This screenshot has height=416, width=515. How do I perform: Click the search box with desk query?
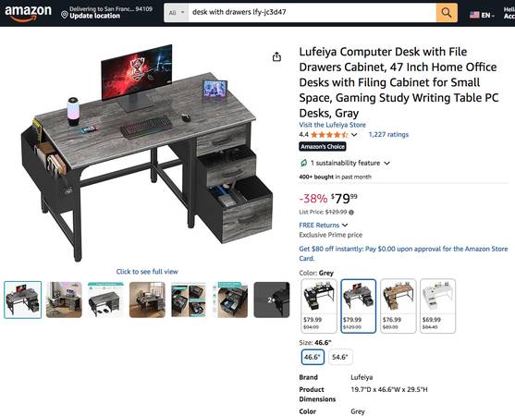click(312, 13)
